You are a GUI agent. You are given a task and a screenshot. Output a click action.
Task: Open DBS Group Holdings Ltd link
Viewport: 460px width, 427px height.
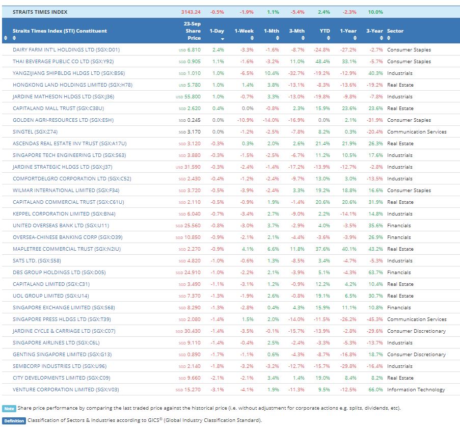59,273
